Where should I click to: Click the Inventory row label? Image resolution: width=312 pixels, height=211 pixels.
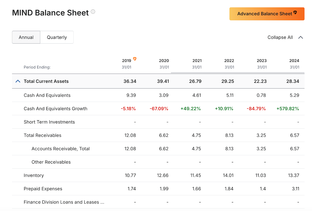click(34, 176)
